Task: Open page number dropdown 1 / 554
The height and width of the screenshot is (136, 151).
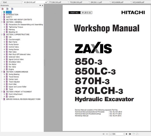Action: pyautogui.click(x=124, y=134)
